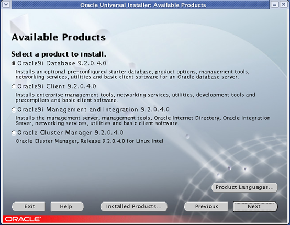
Task: Open Help for the installer
Action: pyautogui.click(x=67, y=206)
